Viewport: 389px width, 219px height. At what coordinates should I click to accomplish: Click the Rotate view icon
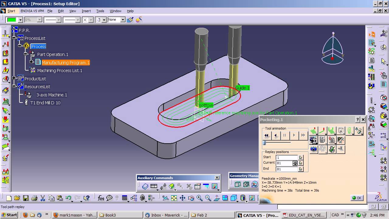point(191,198)
